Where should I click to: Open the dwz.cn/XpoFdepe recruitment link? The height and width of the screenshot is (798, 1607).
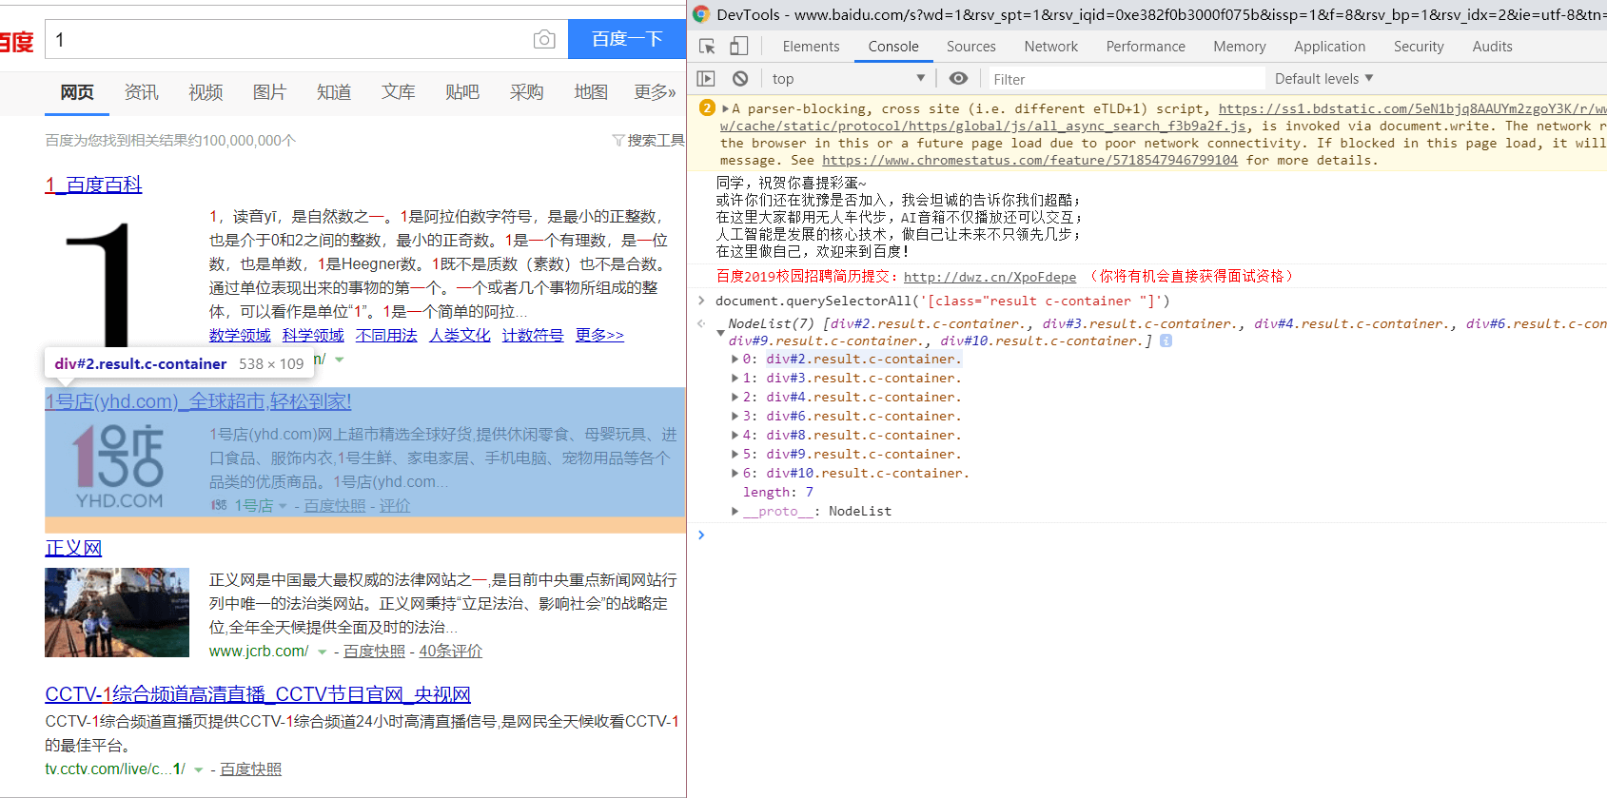coord(990,277)
